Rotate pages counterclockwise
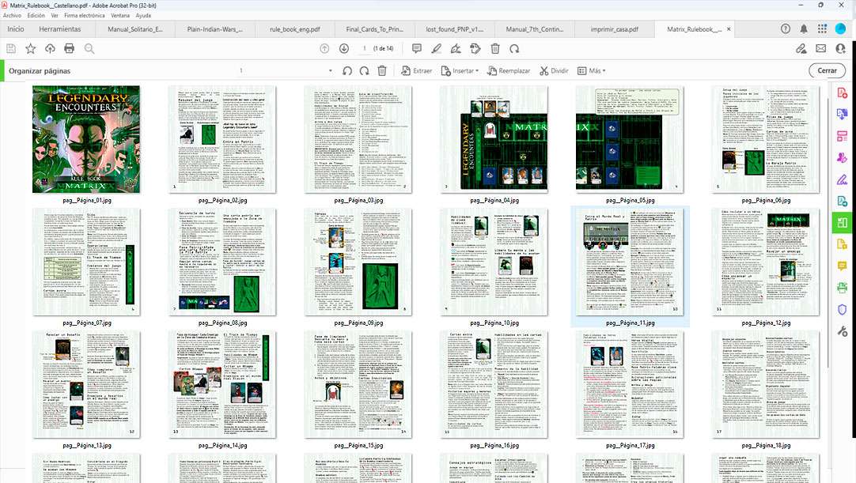The image size is (856, 483). 347,70
